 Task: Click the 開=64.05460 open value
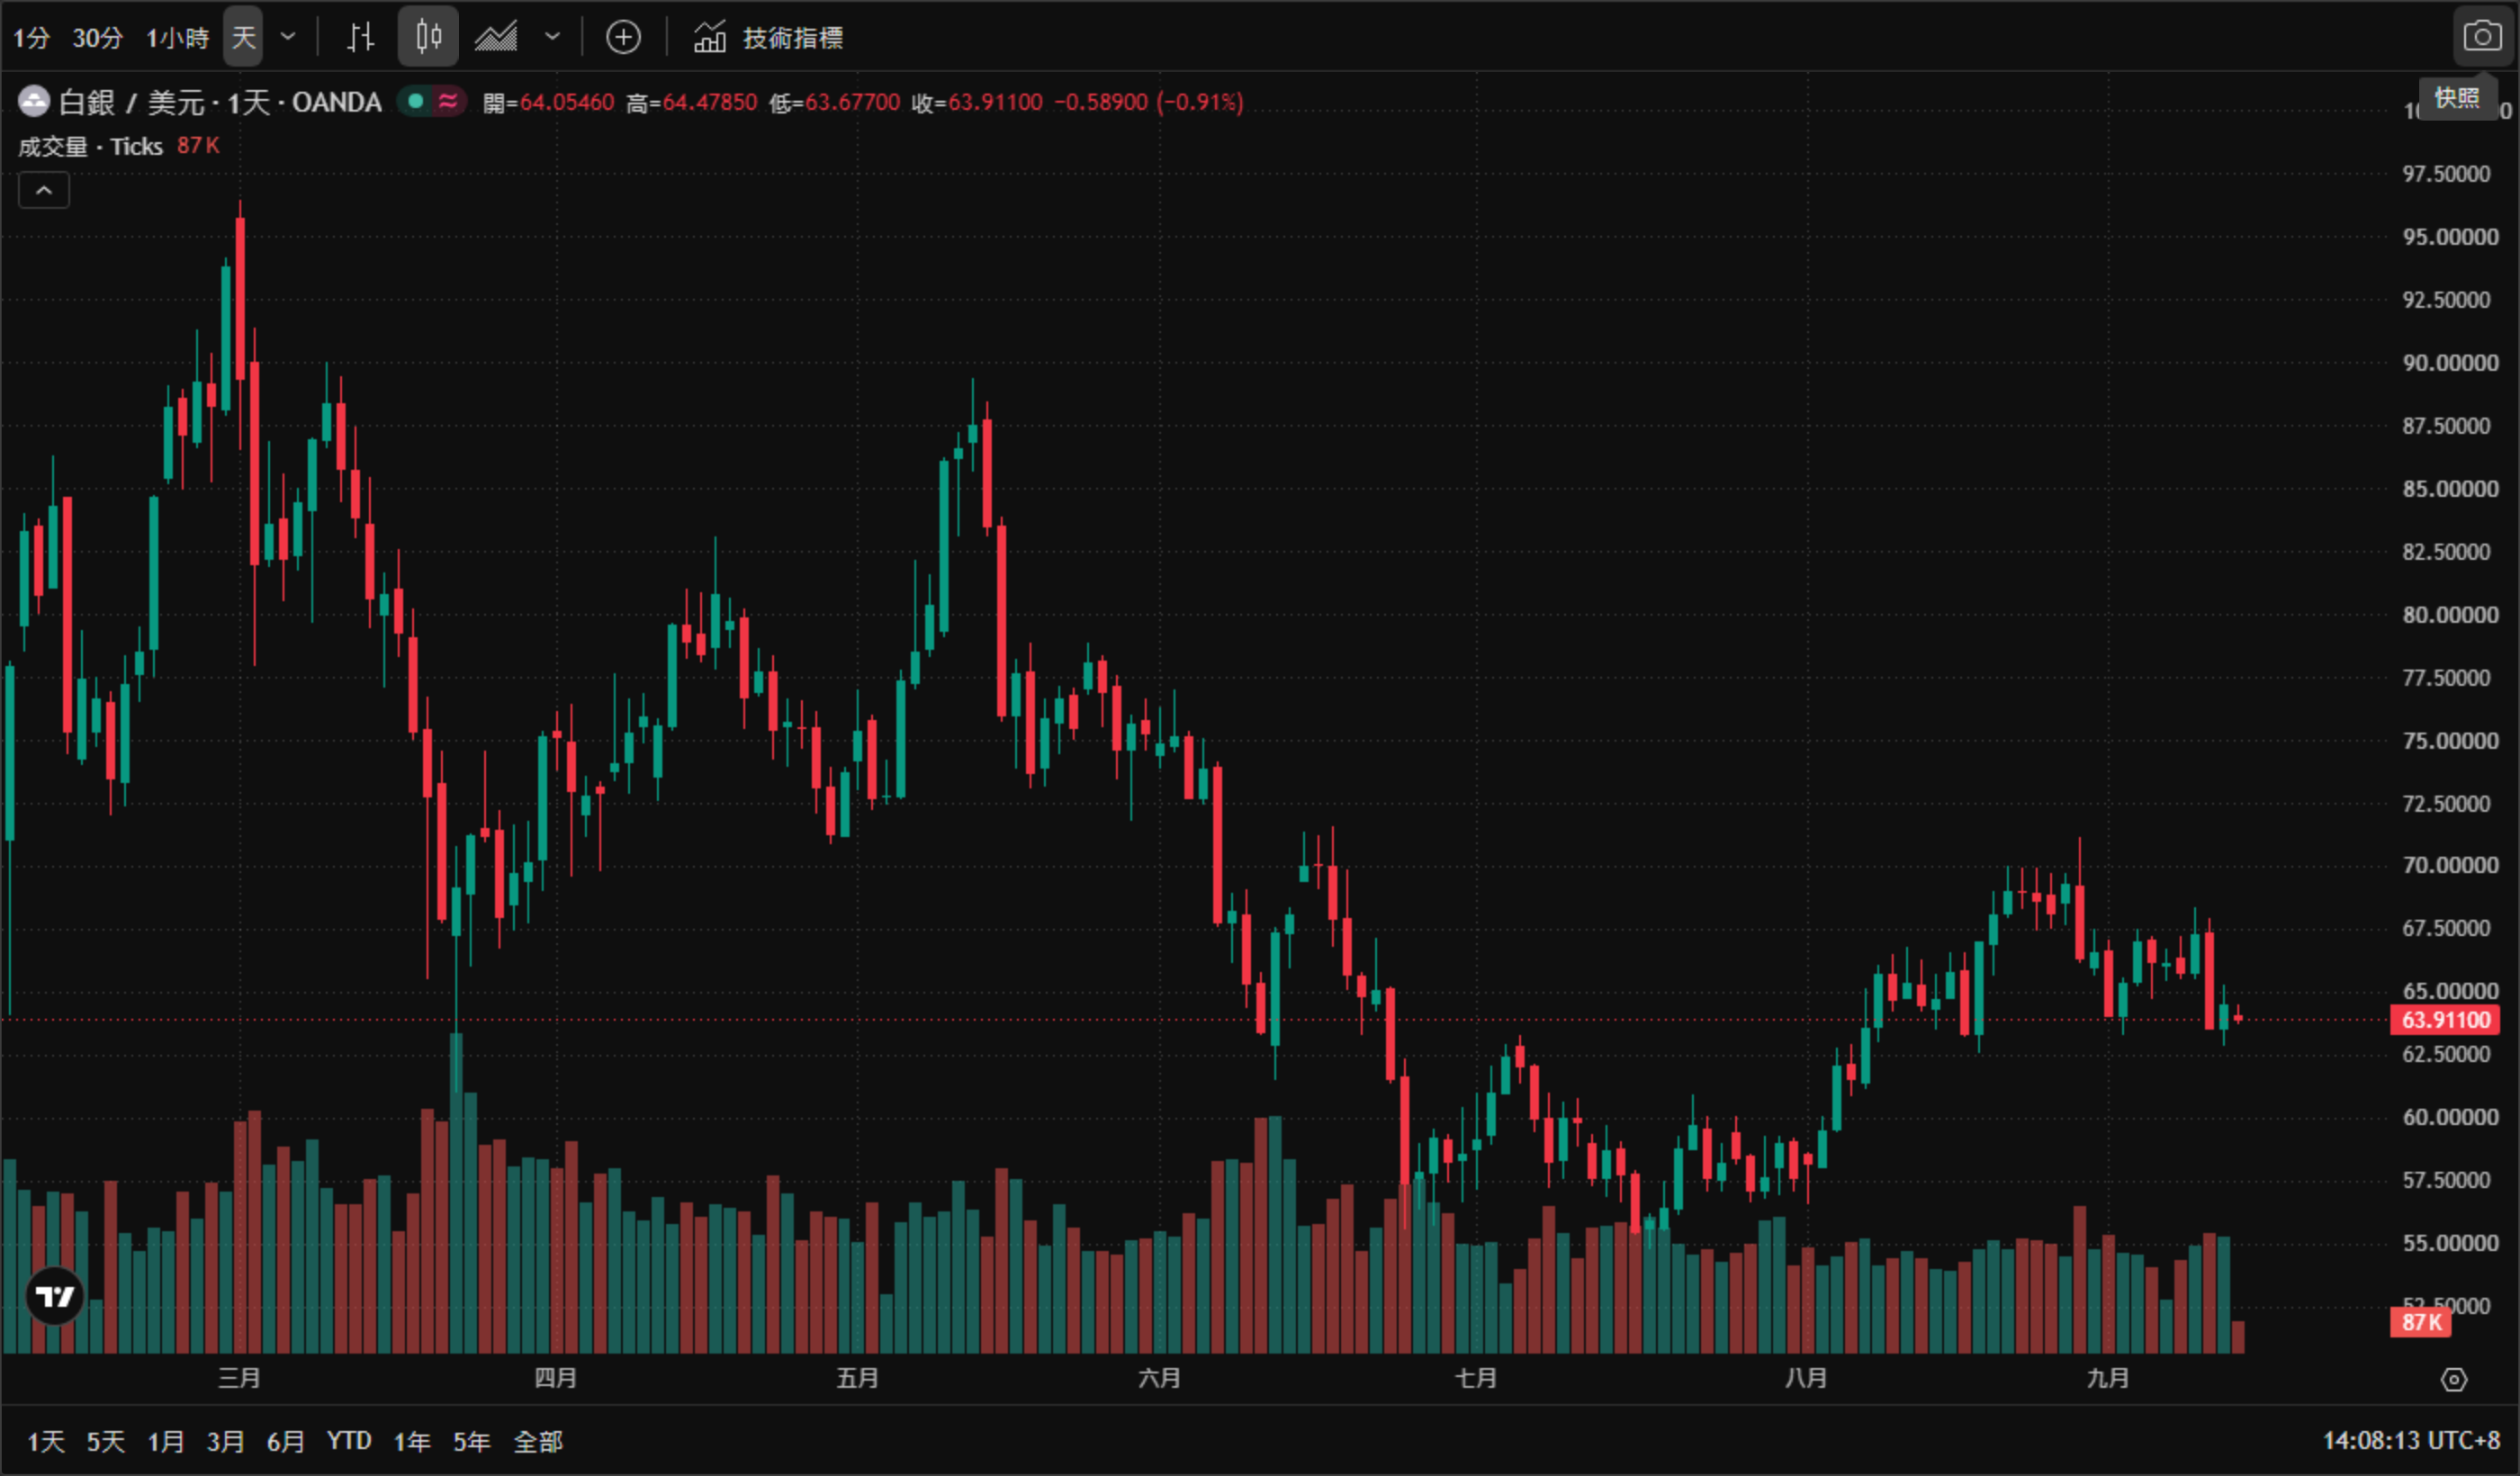click(x=548, y=102)
